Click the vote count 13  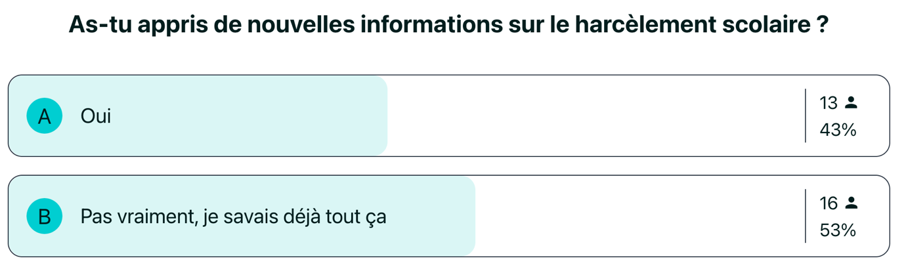829,103
